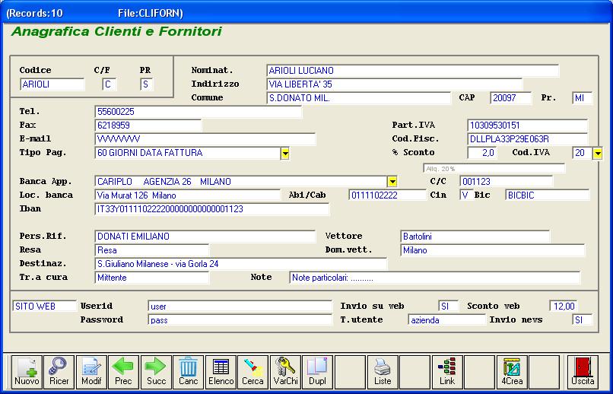The image size is (613, 394).
Task: Go to next record with Succ arrow
Action: pos(156,372)
